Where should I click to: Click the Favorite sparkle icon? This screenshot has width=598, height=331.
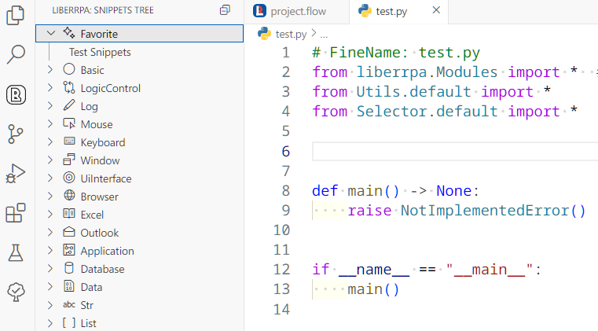[69, 33]
